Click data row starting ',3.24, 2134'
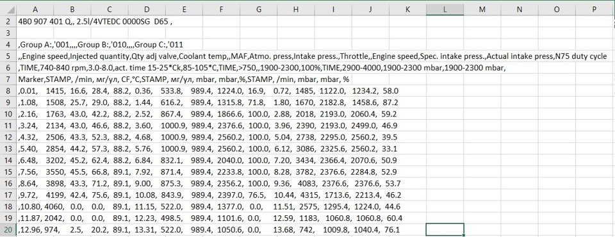This screenshot has height=237, width=615. coord(208,126)
